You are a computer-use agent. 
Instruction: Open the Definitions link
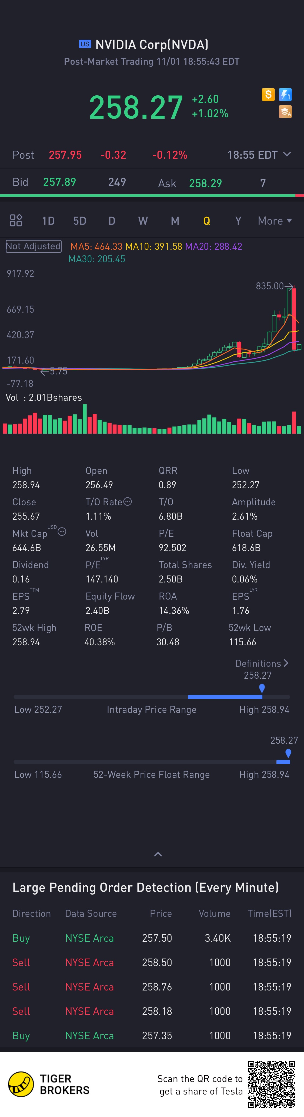click(x=262, y=663)
